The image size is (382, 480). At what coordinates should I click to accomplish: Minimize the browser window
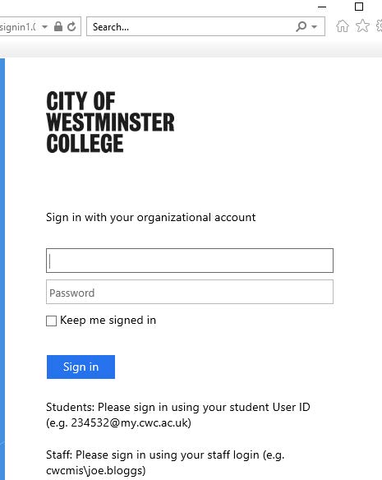322,7
